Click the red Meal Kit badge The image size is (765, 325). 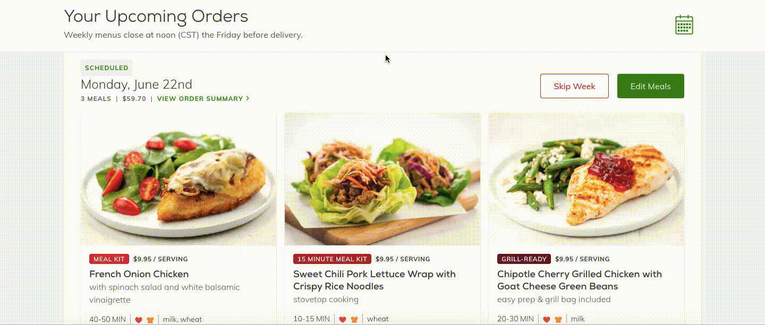(109, 259)
